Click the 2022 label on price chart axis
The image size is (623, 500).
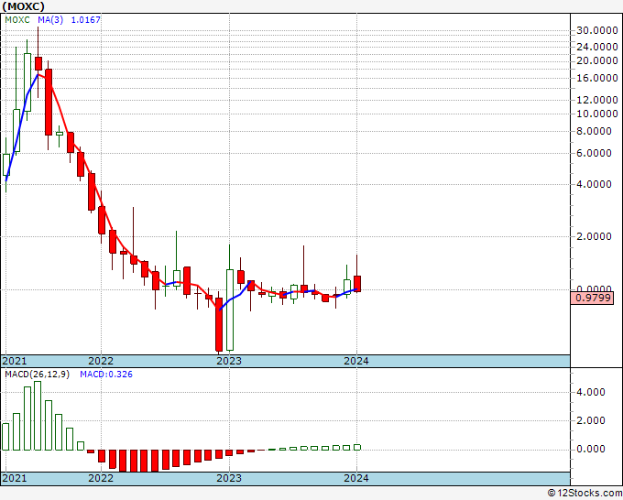pyautogui.click(x=101, y=361)
